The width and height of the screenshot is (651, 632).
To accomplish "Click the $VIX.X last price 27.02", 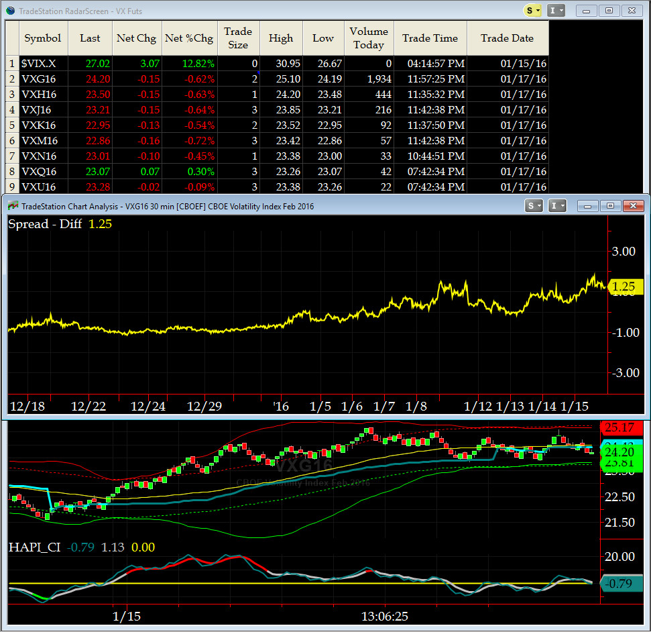I will (x=91, y=64).
